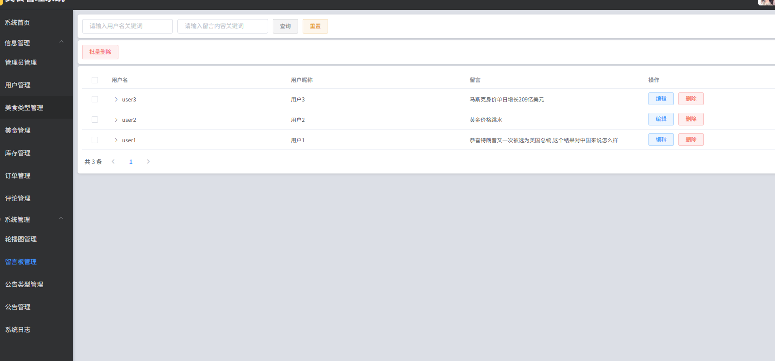This screenshot has height=361, width=775.
Task: Focus the 用户名关键词 search field
Action: click(x=128, y=26)
